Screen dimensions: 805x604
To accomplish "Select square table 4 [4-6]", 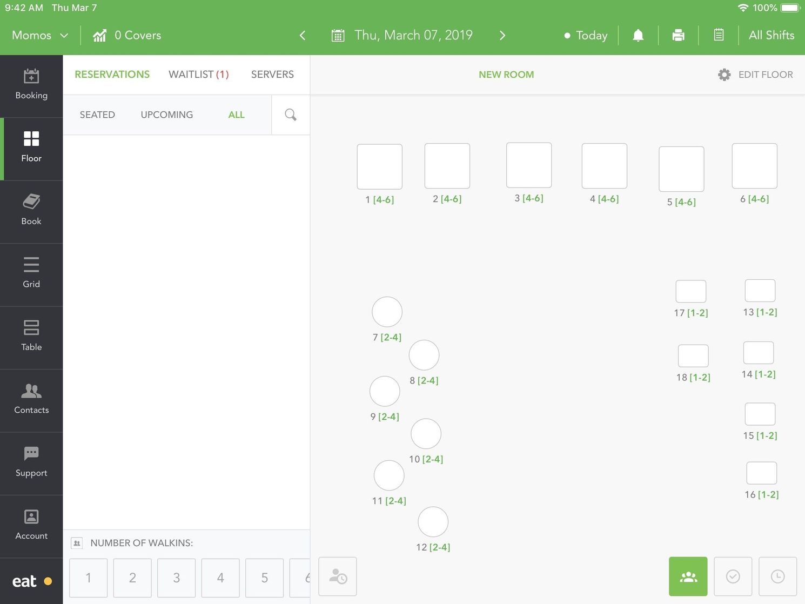I will pos(605,166).
